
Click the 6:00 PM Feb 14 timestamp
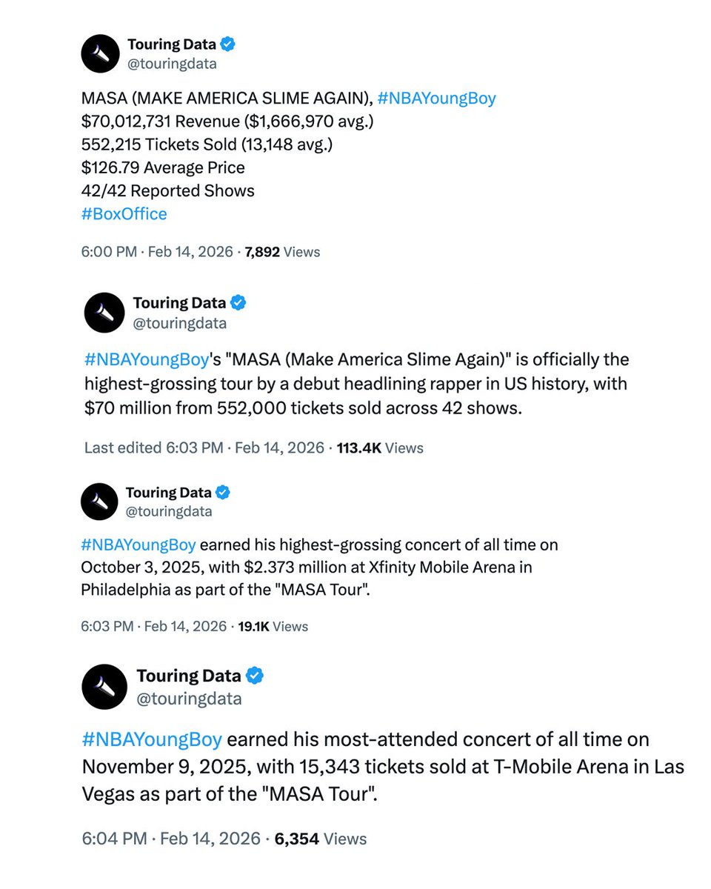coord(156,252)
